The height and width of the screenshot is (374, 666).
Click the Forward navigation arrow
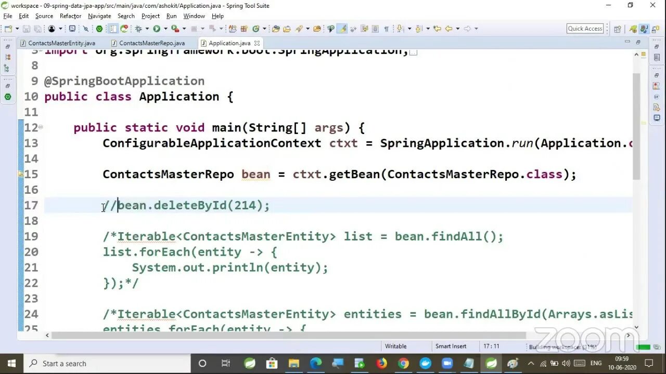pos(467,29)
